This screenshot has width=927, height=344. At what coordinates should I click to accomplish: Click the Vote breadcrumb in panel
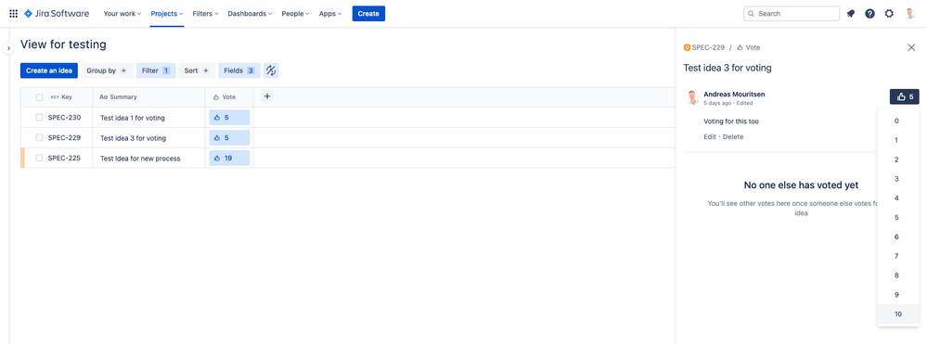click(x=748, y=47)
